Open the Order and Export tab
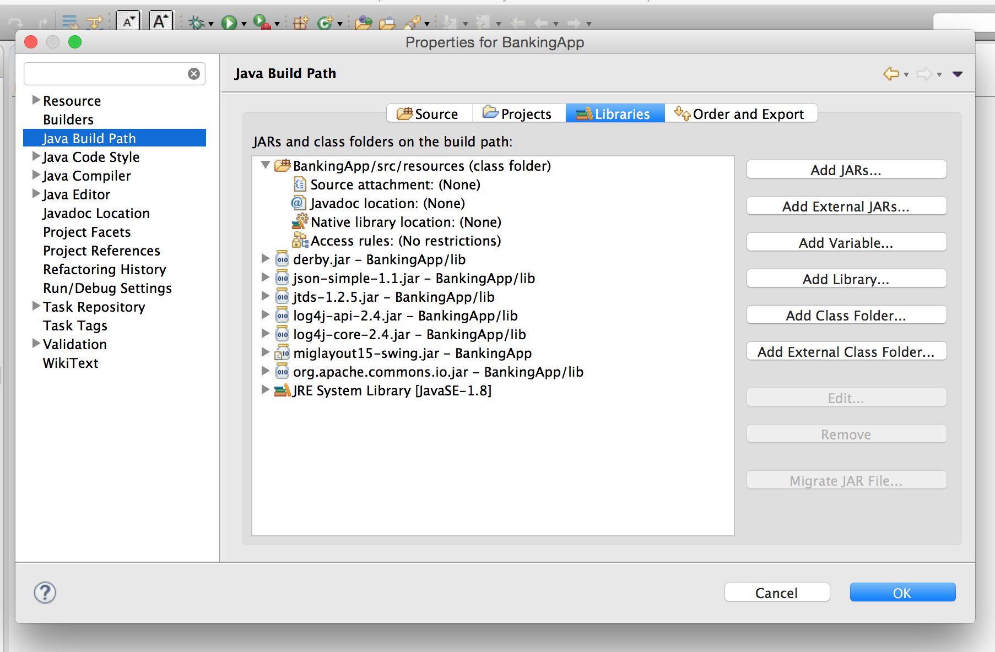 (x=741, y=113)
